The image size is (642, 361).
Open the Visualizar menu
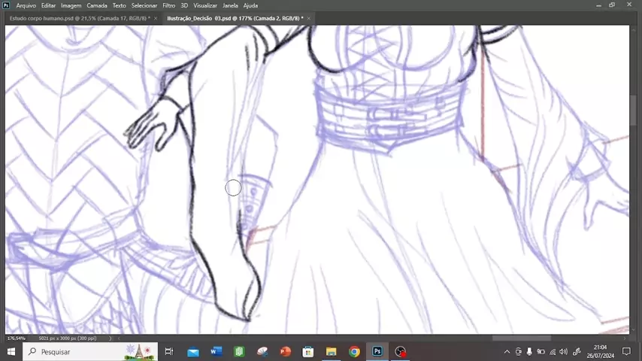click(205, 5)
